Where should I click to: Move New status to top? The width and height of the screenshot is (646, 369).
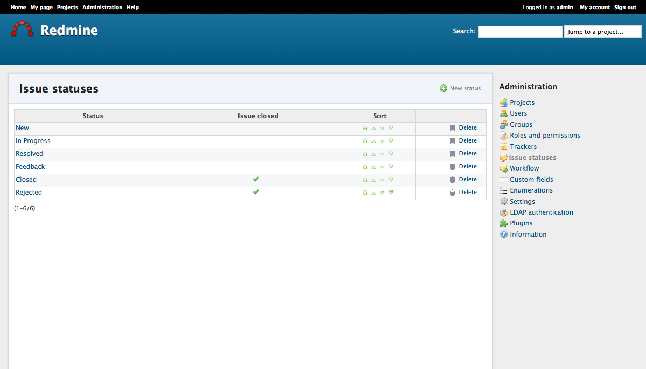(365, 128)
